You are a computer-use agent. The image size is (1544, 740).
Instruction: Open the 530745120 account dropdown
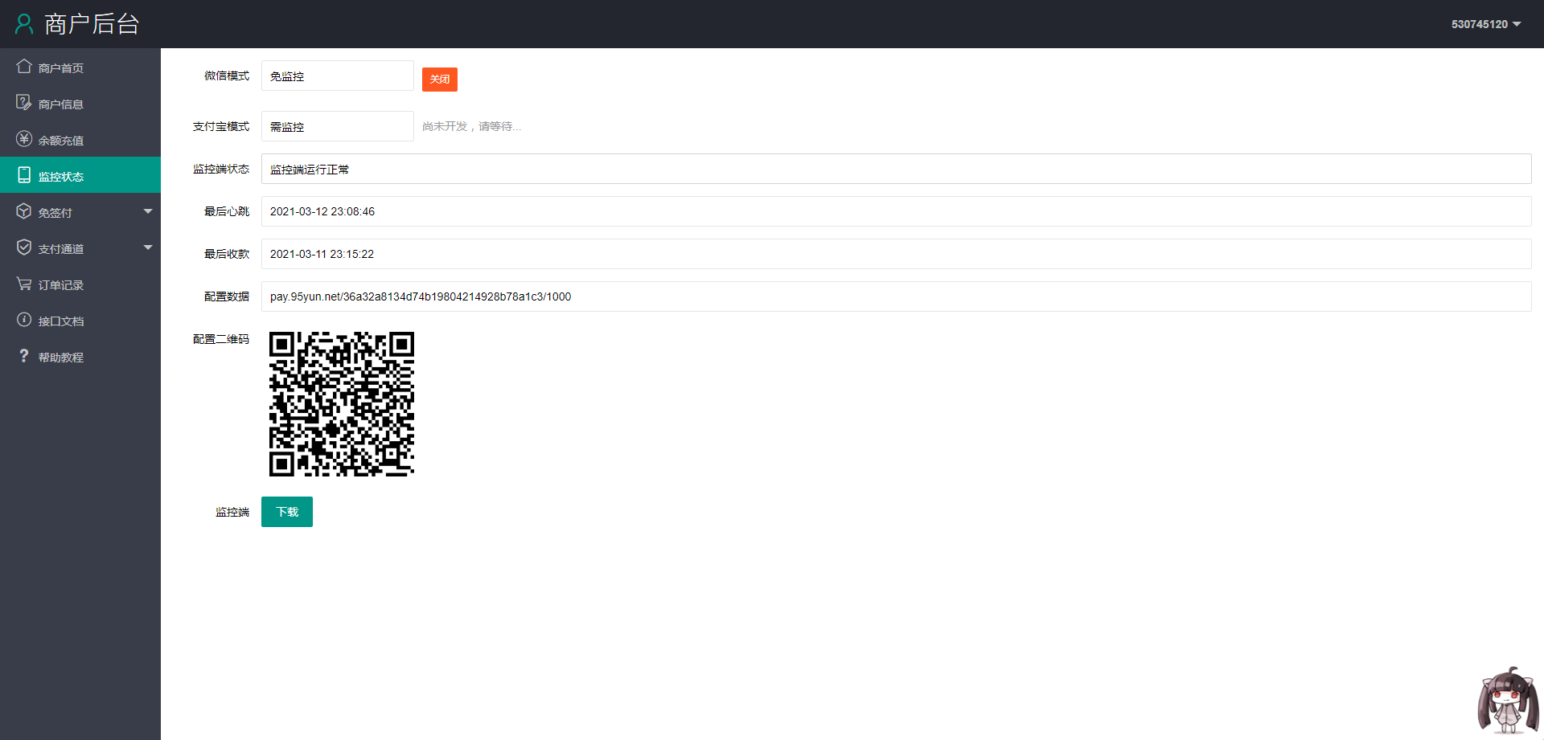1485,24
